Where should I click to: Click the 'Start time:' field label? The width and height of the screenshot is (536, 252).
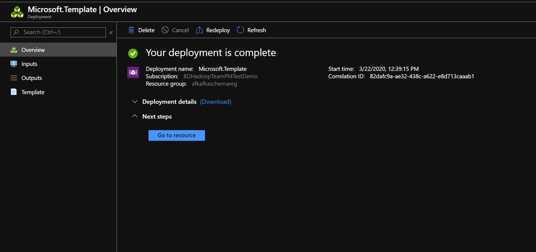click(341, 69)
